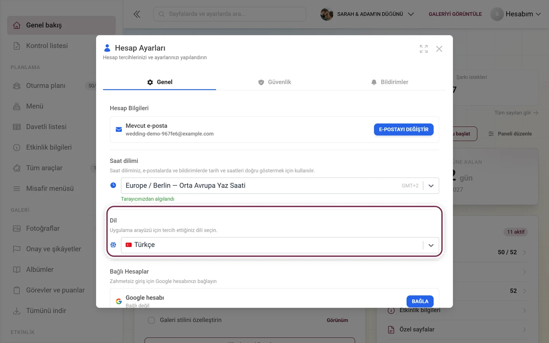Click the Davetli listesi table icon
The image size is (549, 343).
click(17, 127)
